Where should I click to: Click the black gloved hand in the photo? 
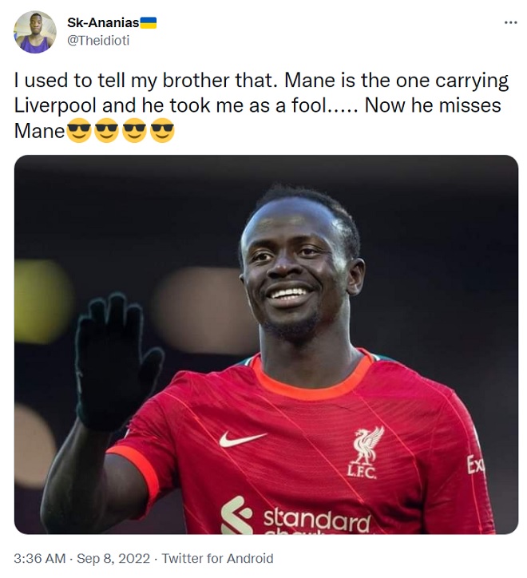coord(116,361)
